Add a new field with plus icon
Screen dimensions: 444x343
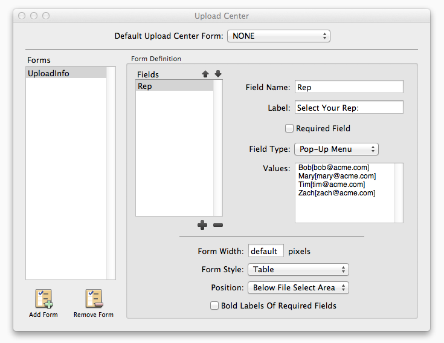click(x=202, y=225)
